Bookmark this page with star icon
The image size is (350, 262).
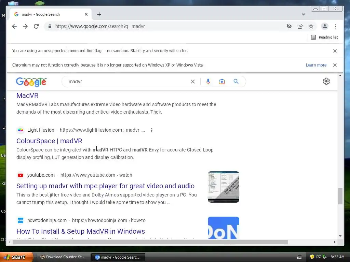coord(311,26)
